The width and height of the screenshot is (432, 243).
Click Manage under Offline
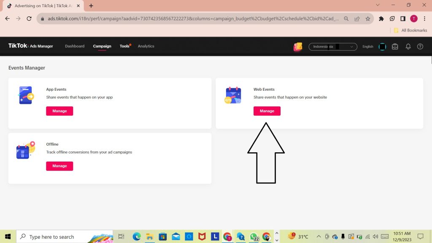point(59,166)
